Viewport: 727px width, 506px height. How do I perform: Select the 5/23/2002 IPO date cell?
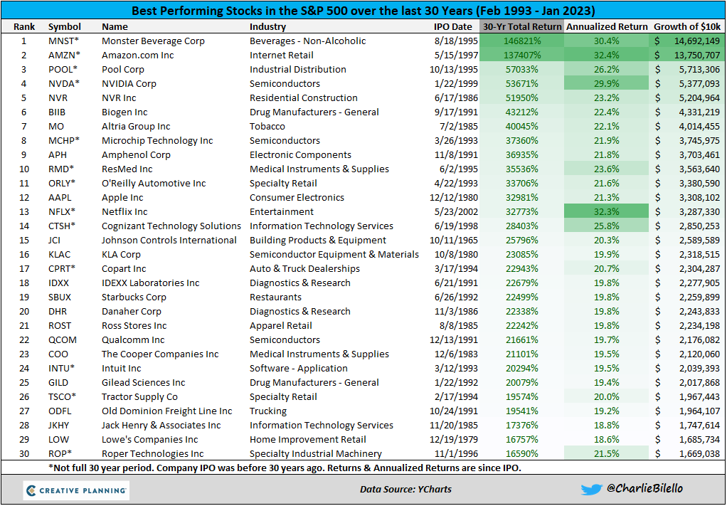[456, 212]
